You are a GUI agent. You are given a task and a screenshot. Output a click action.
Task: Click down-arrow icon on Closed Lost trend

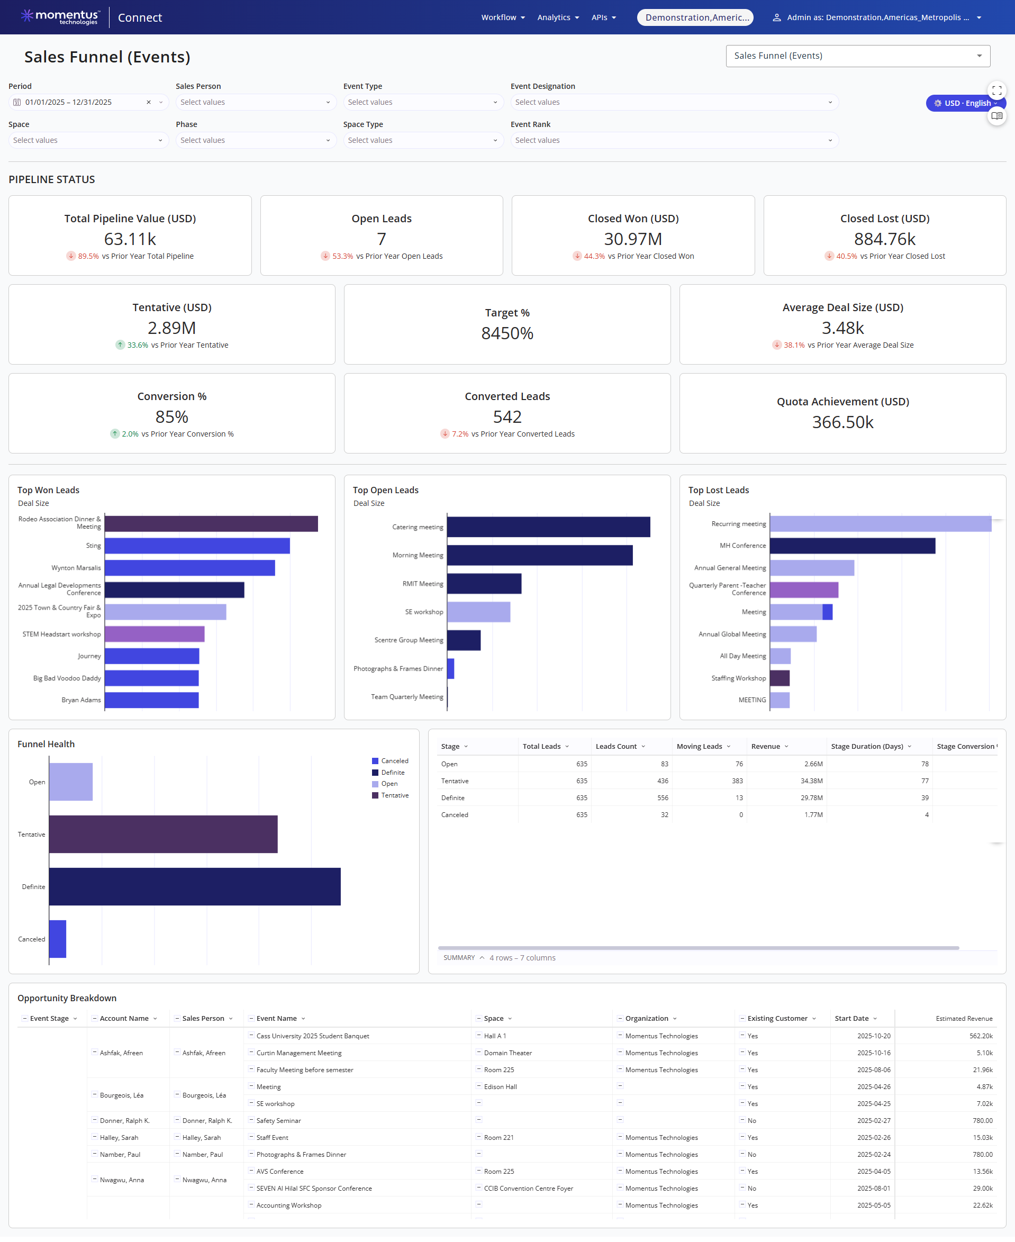pyautogui.click(x=829, y=256)
